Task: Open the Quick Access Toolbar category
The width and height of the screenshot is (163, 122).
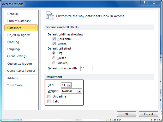Action: click(21, 71)
